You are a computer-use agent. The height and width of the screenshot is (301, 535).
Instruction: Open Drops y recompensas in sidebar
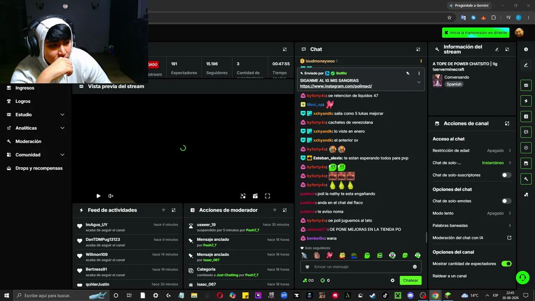pyautogui.click(x=38, y=168)
